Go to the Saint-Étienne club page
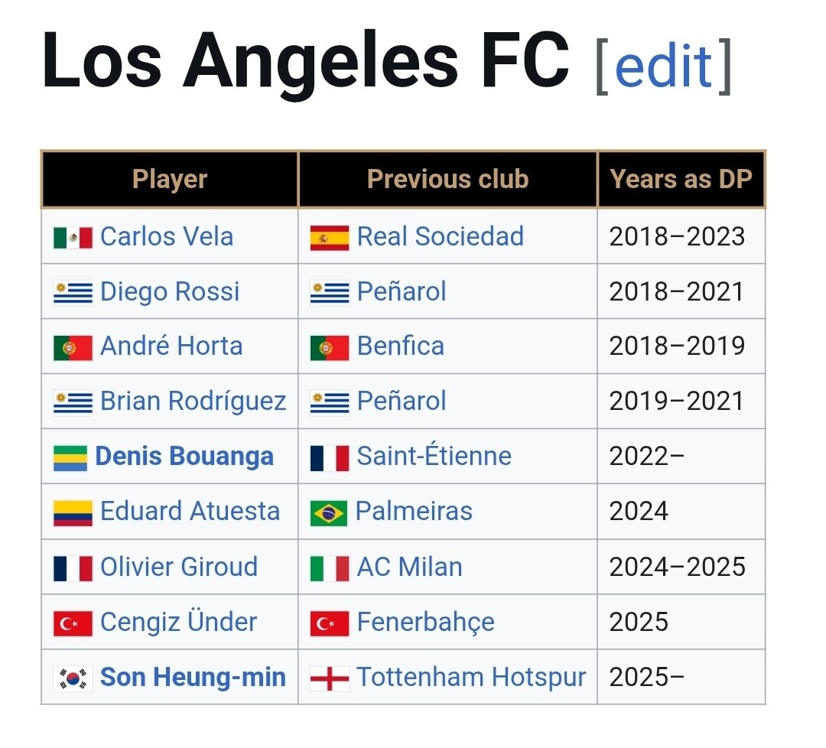The height and width of the screenshot is (748, 826). (434, 457)
